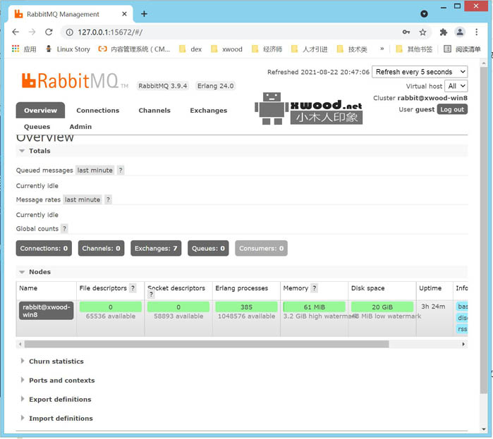Open the 经济师 bookmarks folder

267,49
